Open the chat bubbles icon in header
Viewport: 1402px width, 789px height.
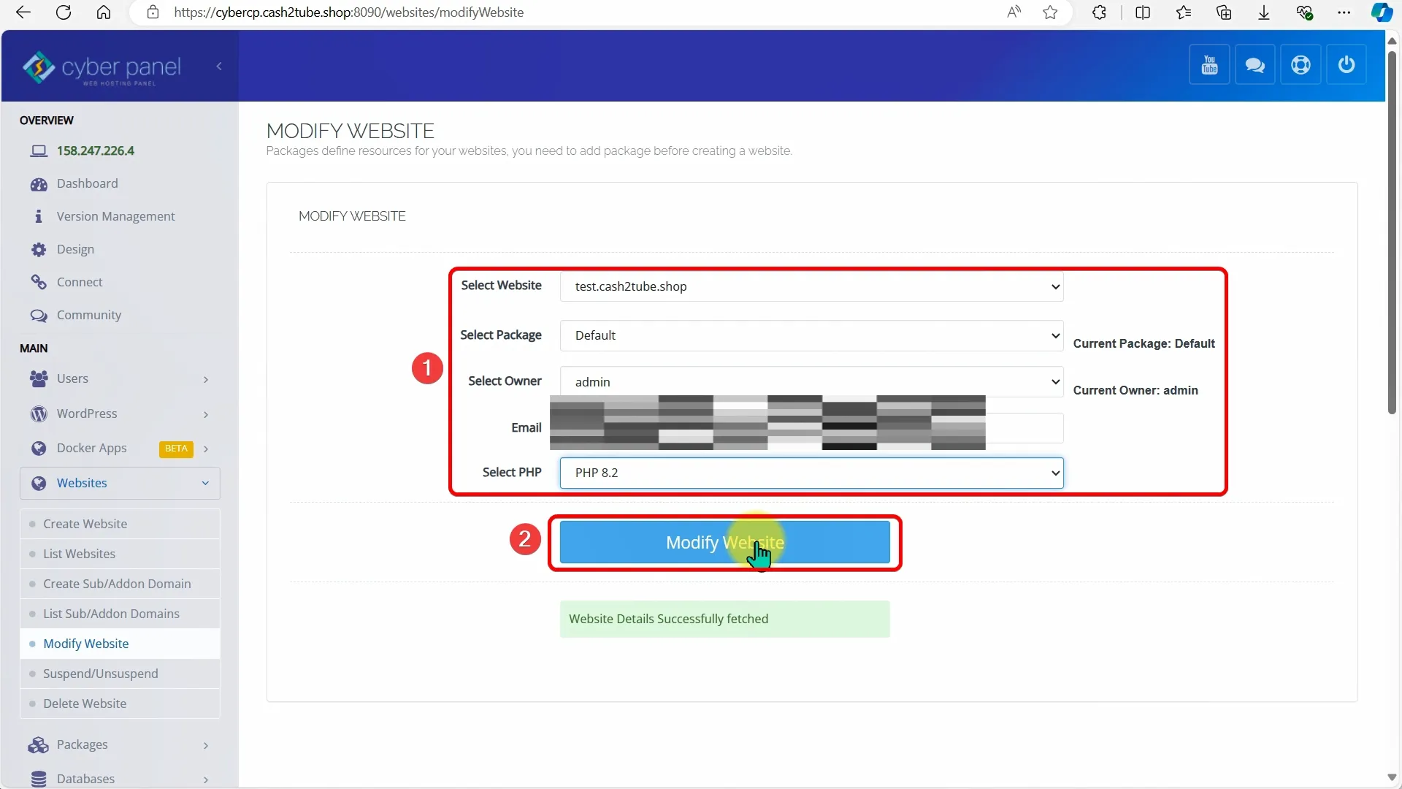[x=1254, y=65]
